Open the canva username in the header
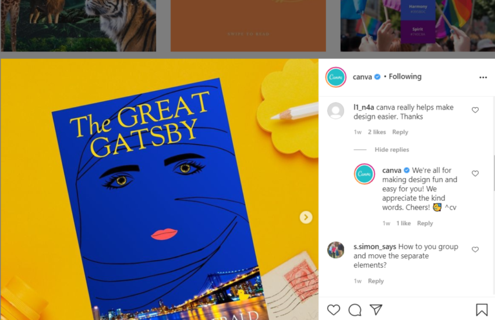The width and height of the screenshot is (495, 320). 362,77
